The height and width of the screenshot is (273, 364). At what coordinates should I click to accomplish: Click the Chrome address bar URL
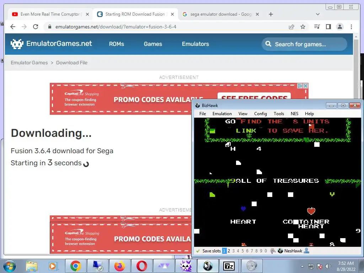[116, 27]
